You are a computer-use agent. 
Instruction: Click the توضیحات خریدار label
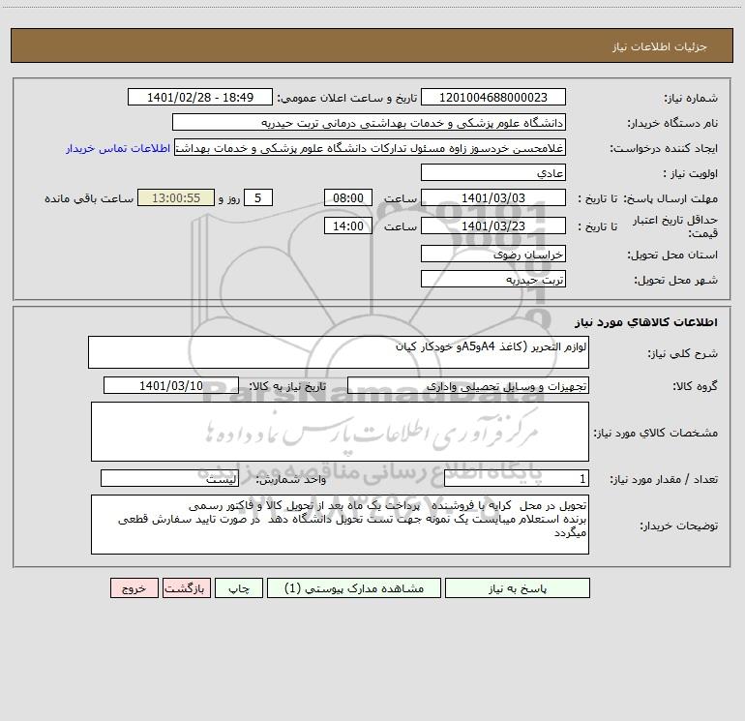click(x=679, y=526)
